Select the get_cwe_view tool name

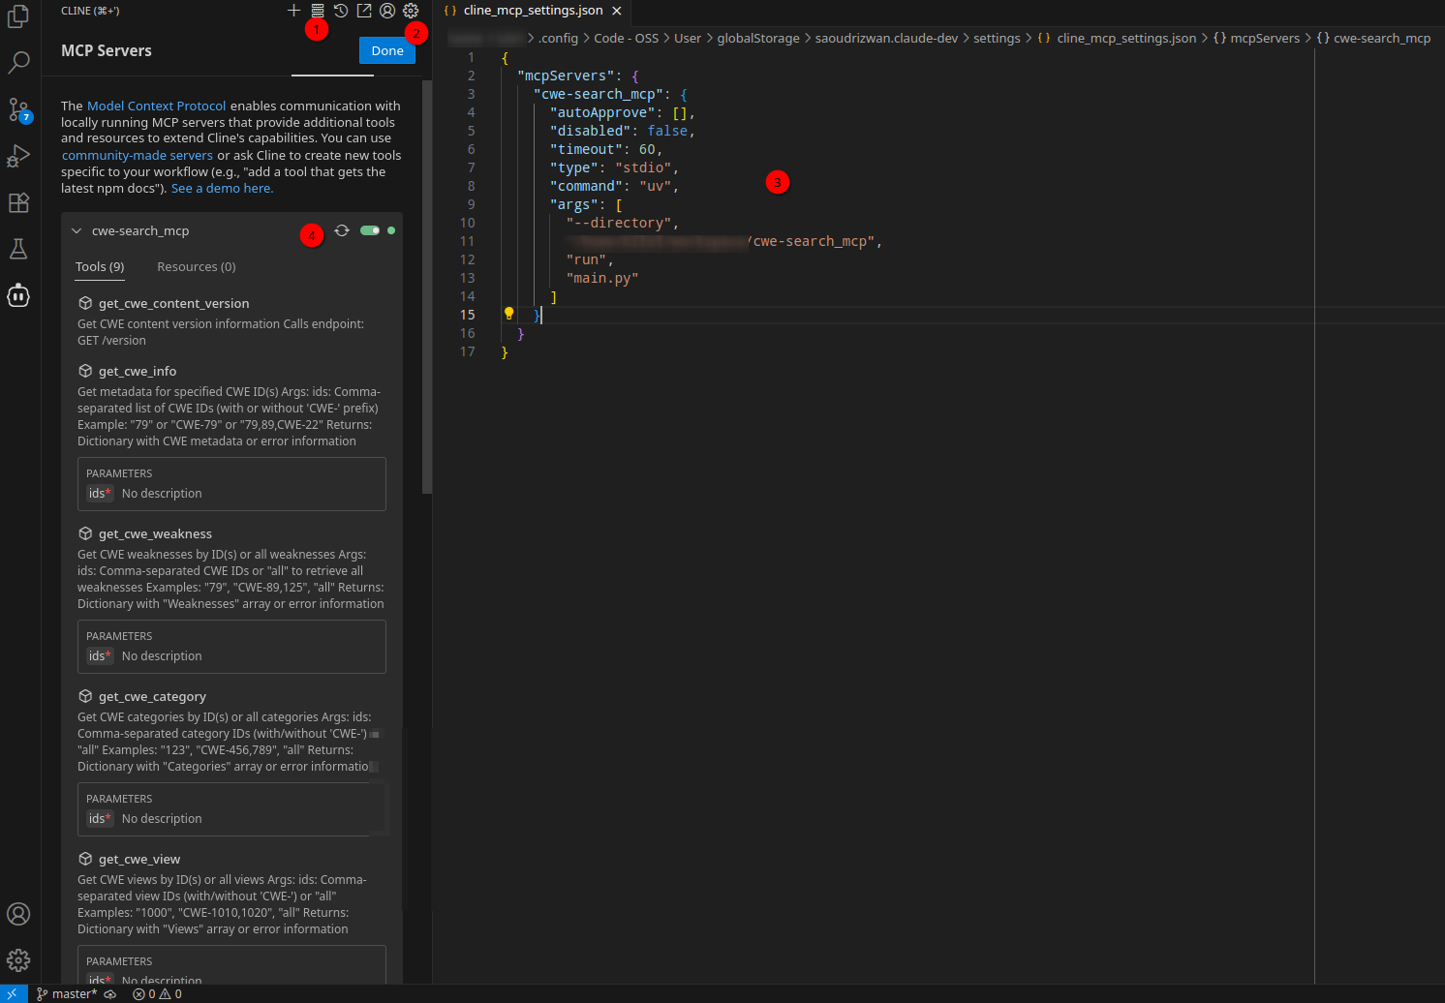[139, 860]
